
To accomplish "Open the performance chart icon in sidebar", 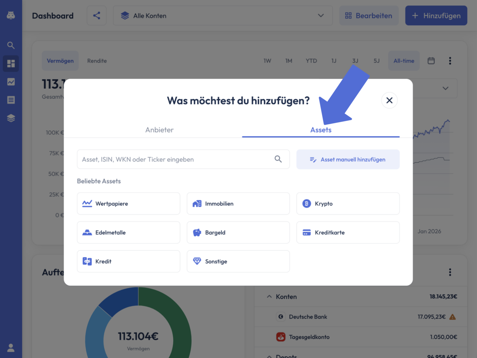I will pyautogui.click(x=11, y=82).
